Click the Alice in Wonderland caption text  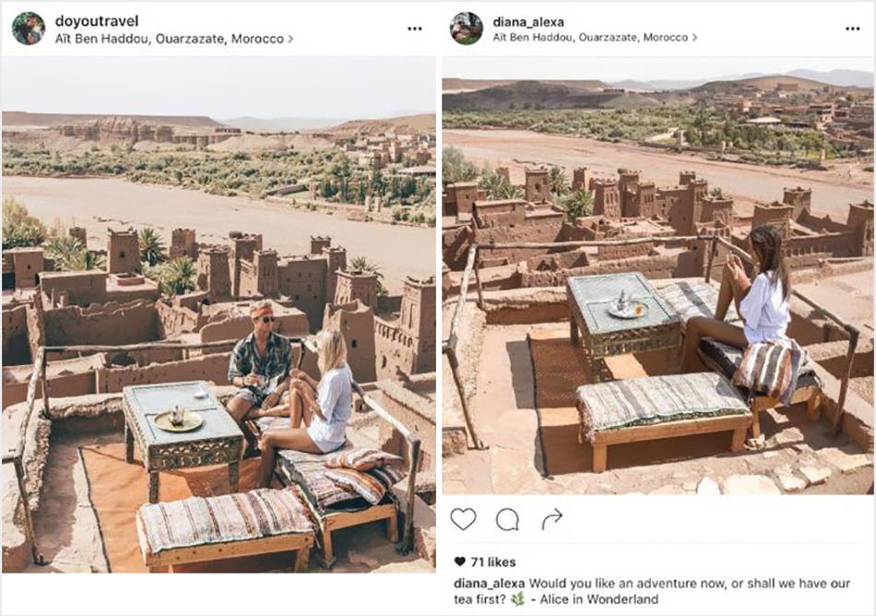pyautogui.click(x=598, y=599)
